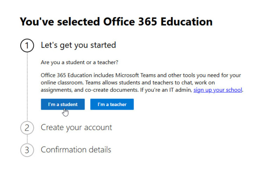The height and width of the screenshot is (196, 263).
Task: Click the "Confirmation details" step heading
Action: point(76,150)
